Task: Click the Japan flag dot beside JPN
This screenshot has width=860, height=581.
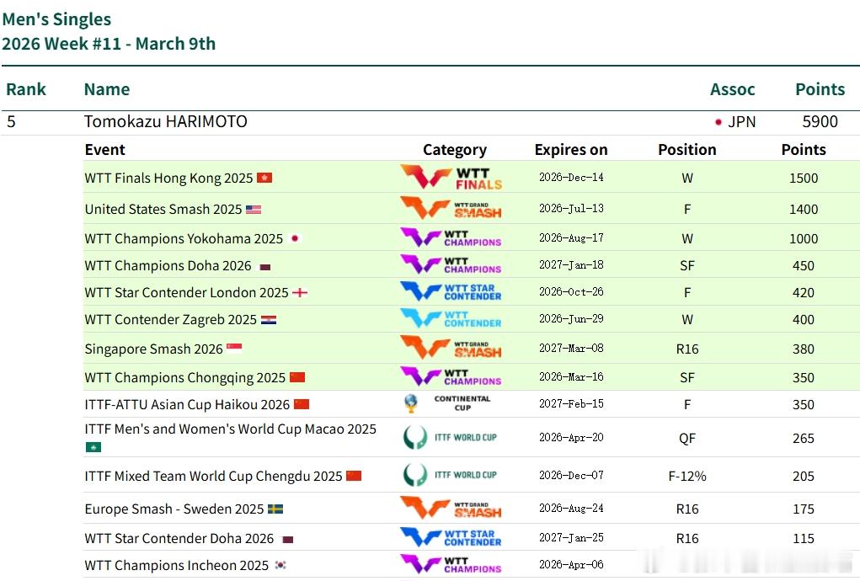Action: click(718, 122)
